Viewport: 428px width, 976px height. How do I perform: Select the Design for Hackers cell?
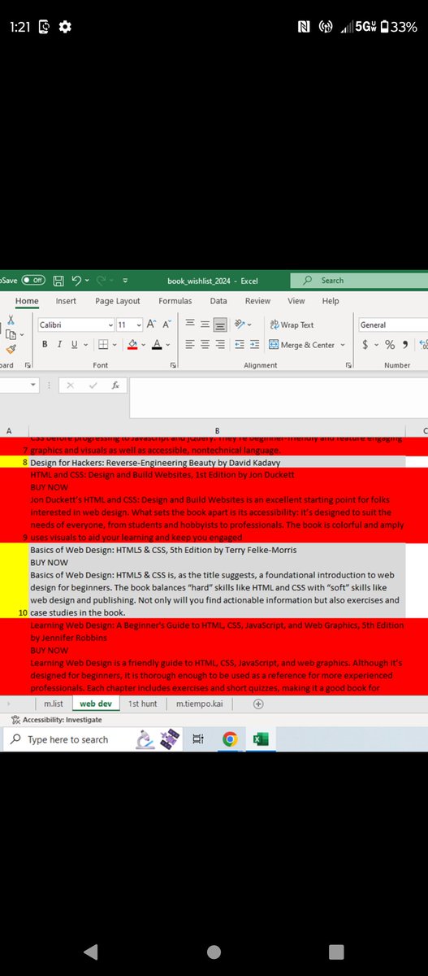click(217, 461)
